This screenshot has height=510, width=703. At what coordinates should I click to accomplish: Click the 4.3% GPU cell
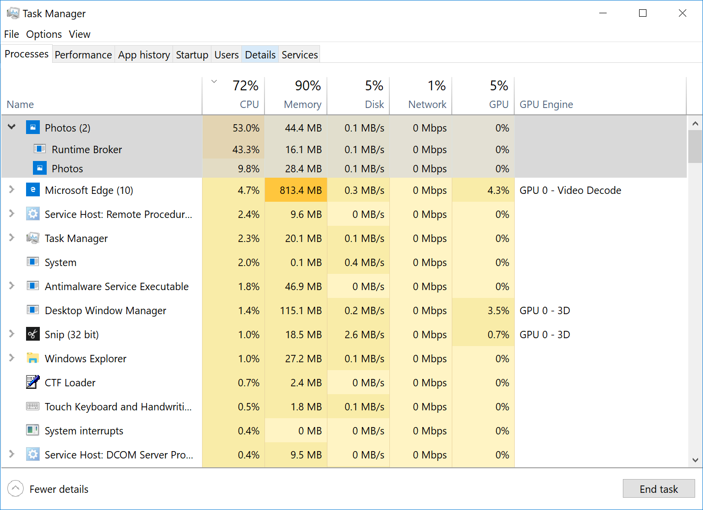[483, 190]
